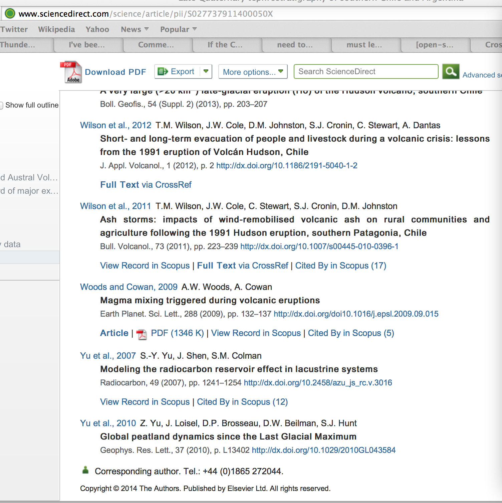The image size is (502, 503).
Task: Open the Export dropdown arrow
Action: click(x=206, y=71)
